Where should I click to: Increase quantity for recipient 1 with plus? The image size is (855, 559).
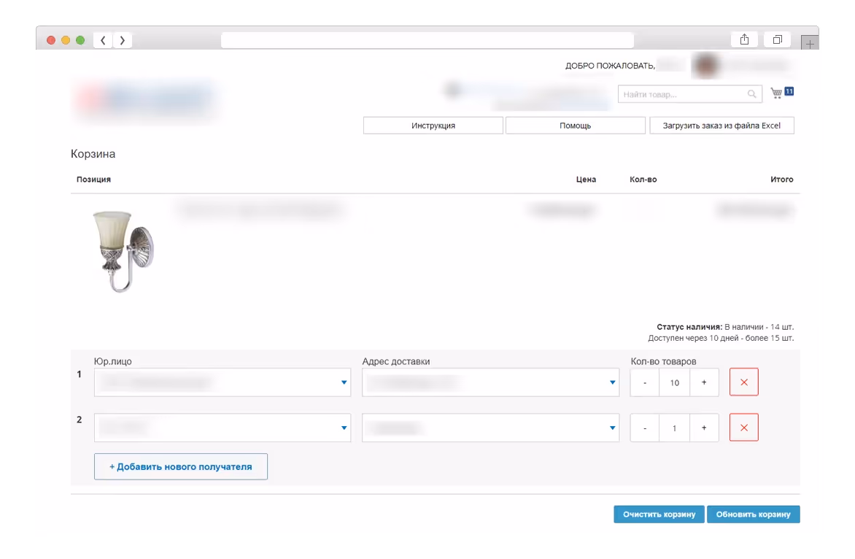(704, 383)
